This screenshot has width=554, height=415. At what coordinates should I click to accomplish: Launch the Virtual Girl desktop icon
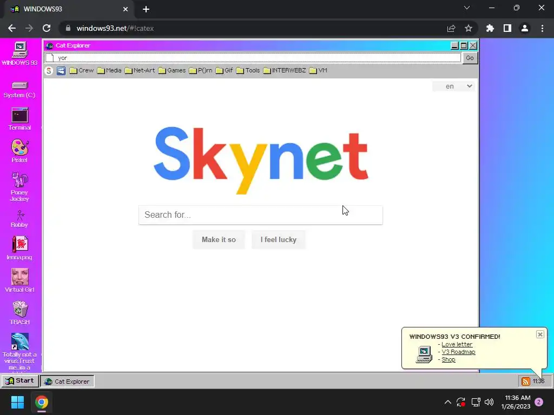(x=20, y=280)
